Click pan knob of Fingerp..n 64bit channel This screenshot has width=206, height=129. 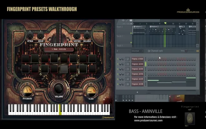click(x=120, y=59)
